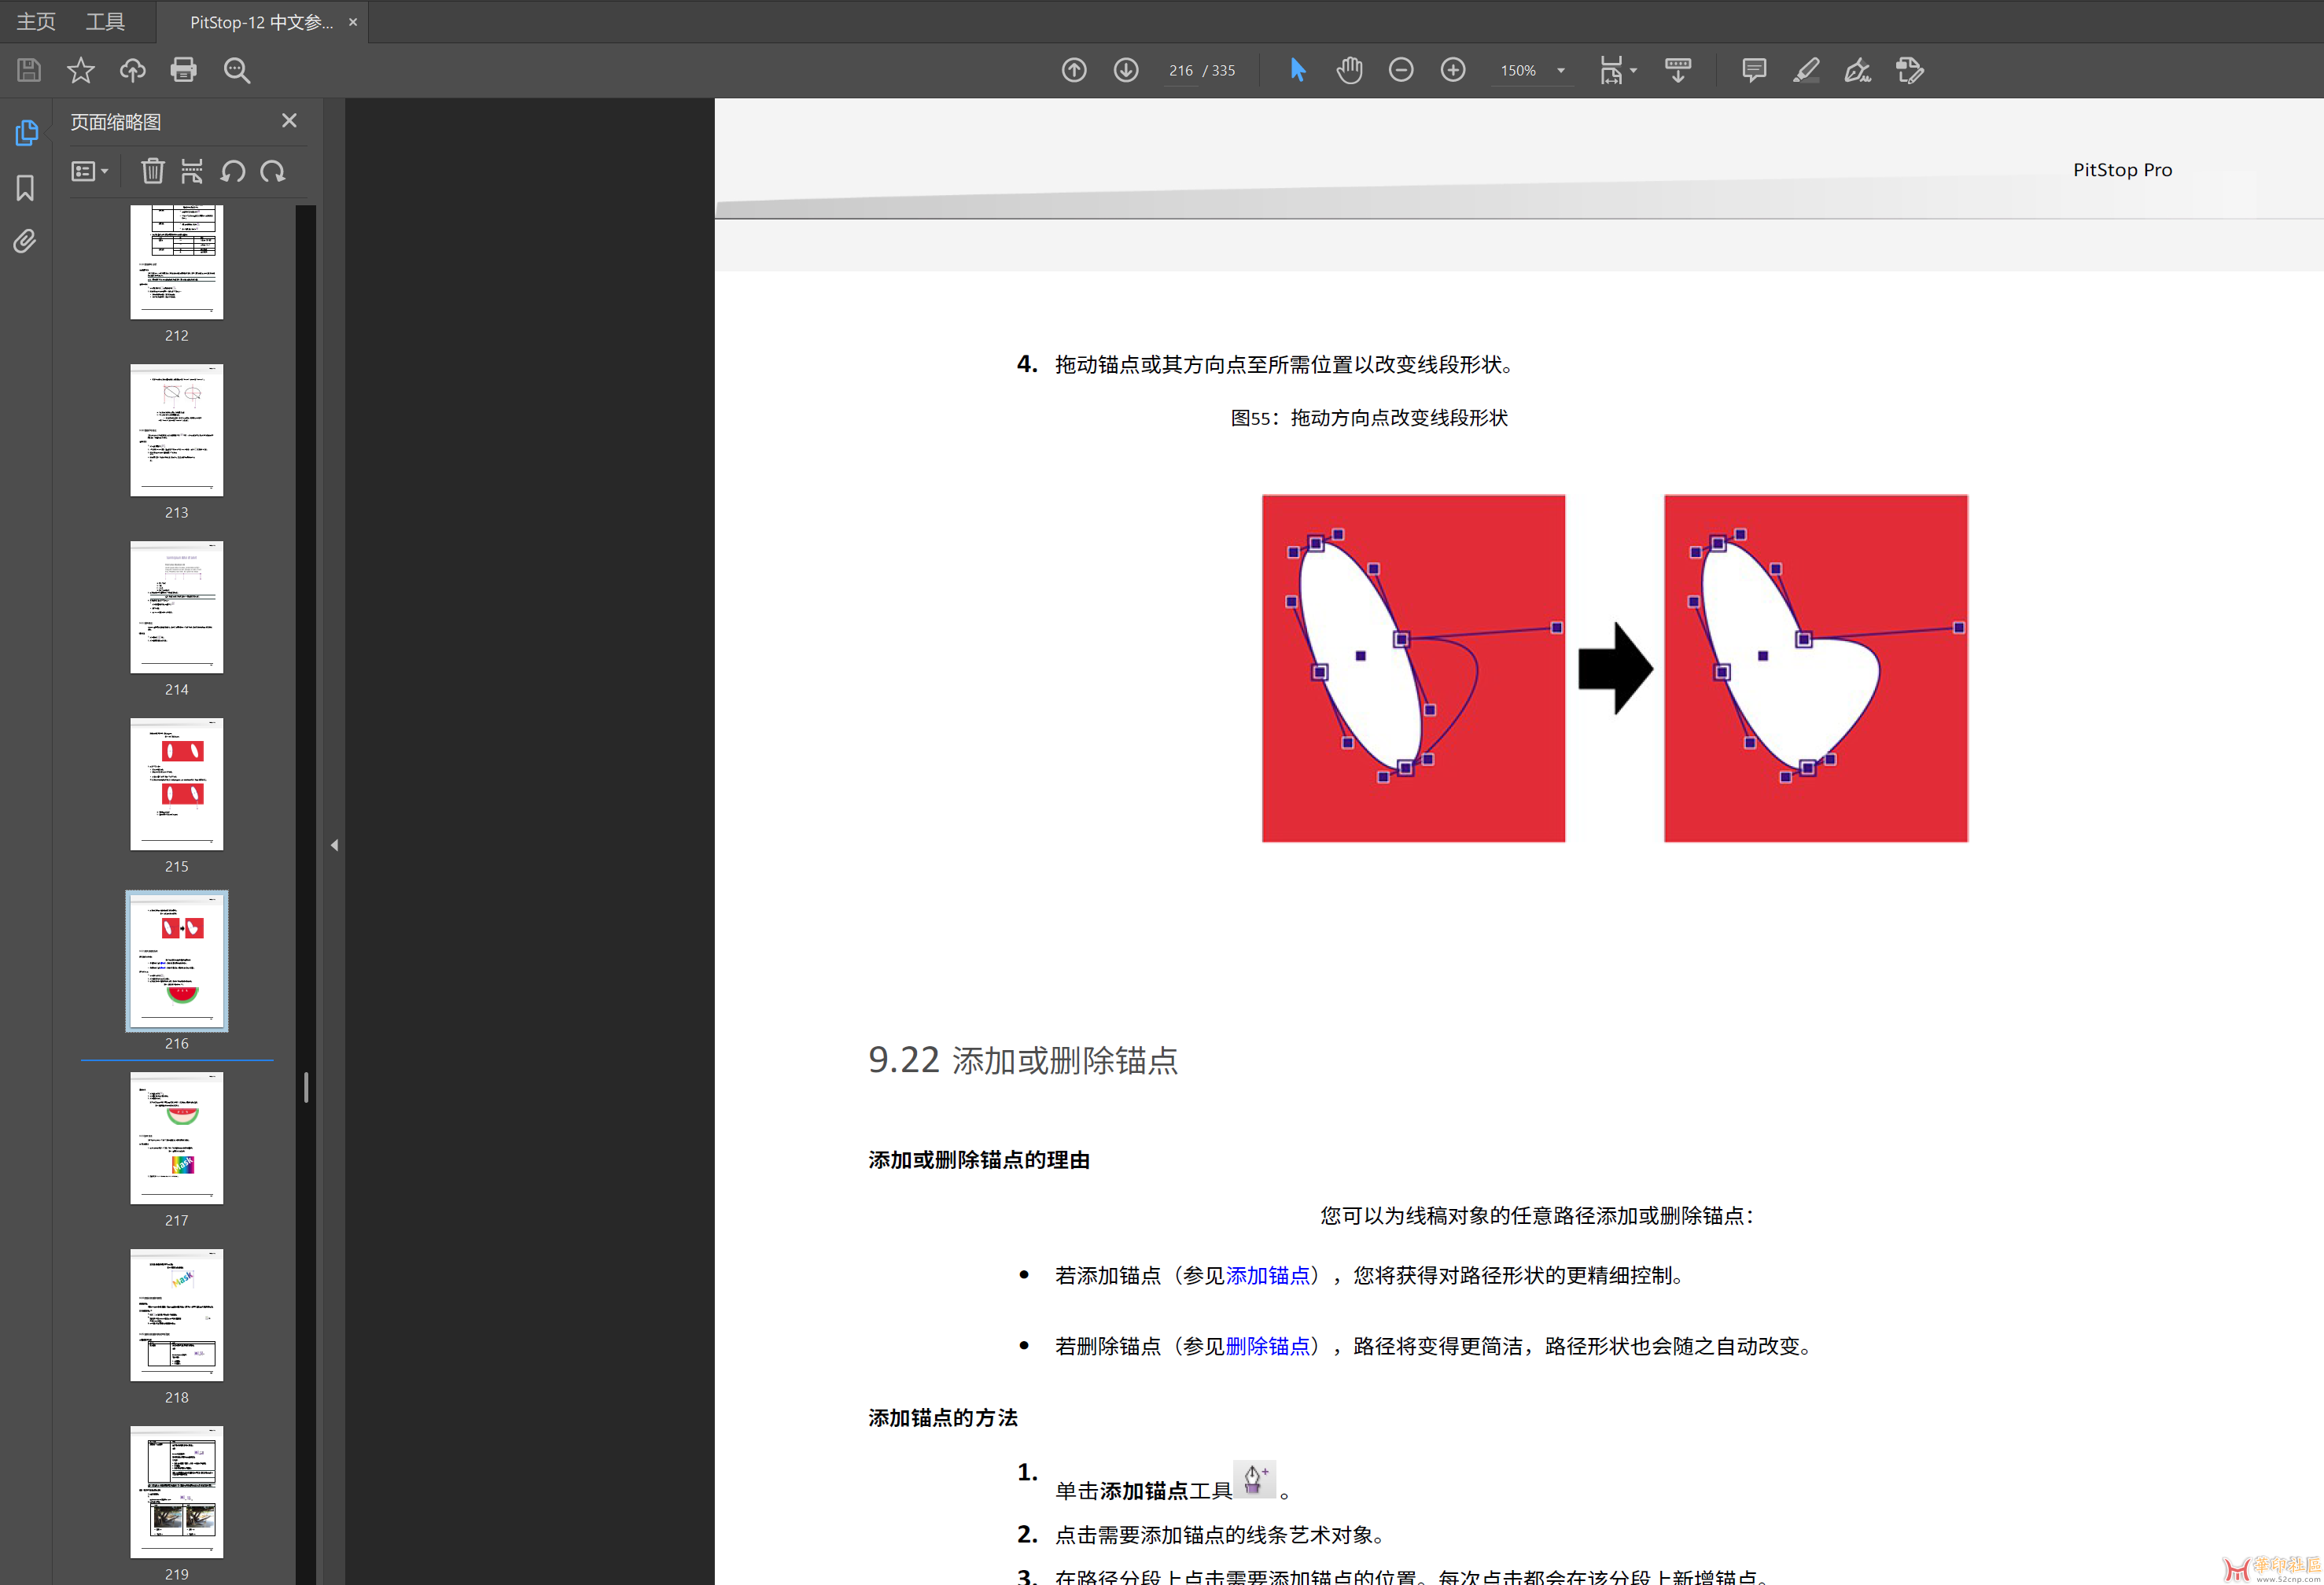Select page 216 thumbnail

[177, 961]
